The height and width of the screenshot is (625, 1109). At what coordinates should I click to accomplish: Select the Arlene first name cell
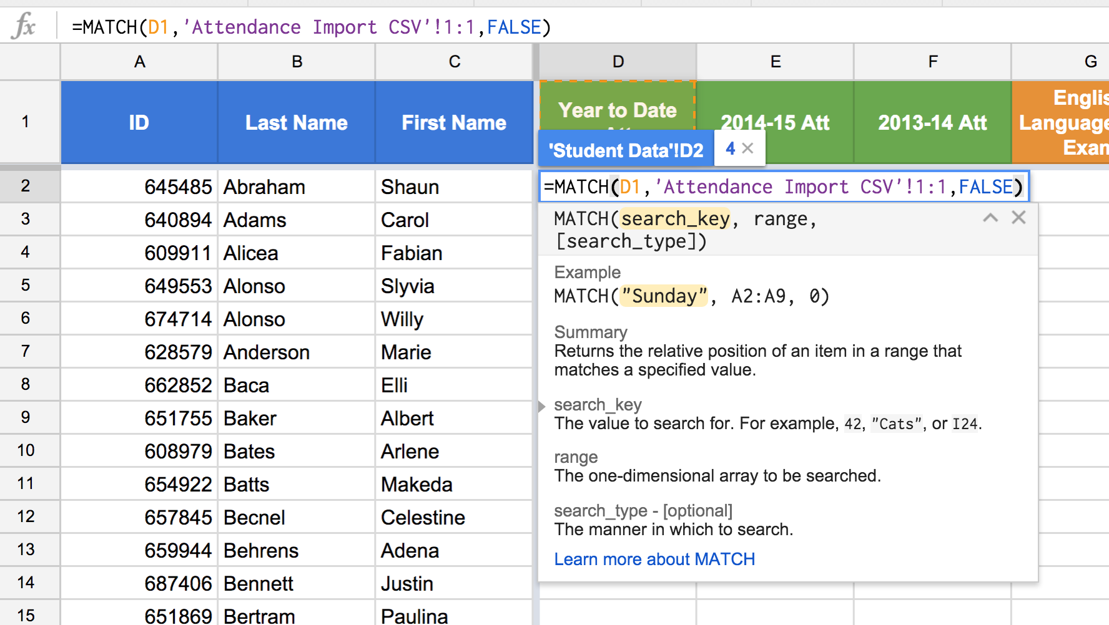click(454, 451)
